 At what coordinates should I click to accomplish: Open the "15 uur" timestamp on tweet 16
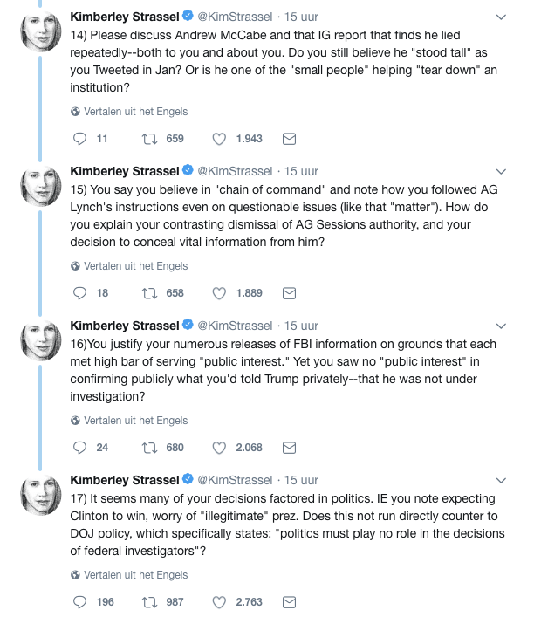point(302,326)
